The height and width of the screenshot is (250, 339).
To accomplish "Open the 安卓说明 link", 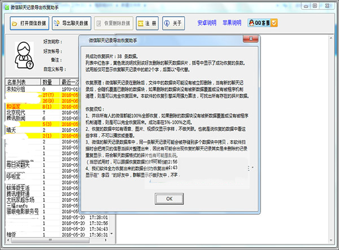I will point(207,23).
